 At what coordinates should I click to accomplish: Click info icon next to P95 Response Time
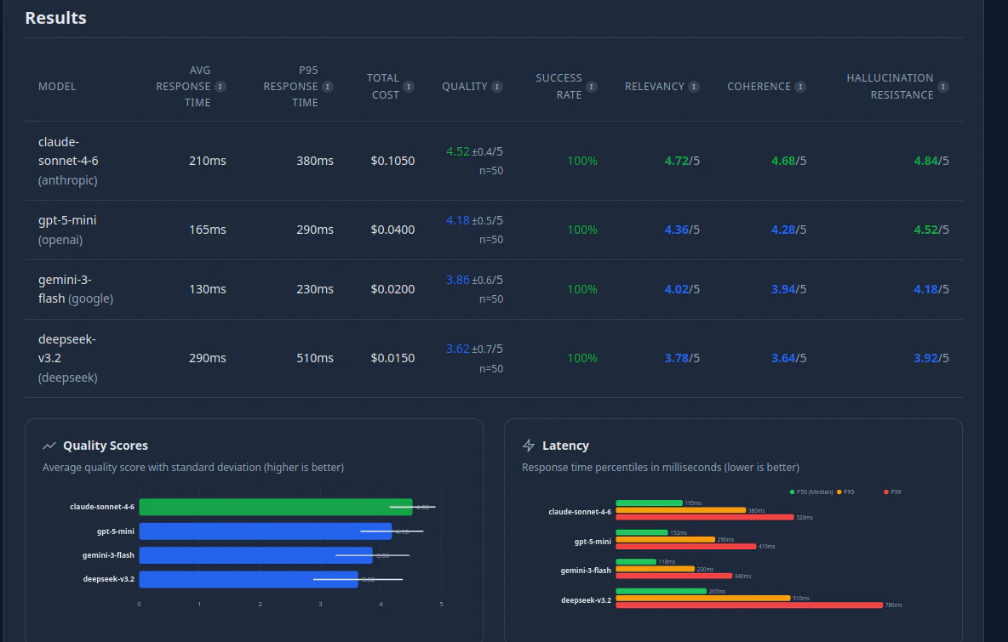[328, 87]
